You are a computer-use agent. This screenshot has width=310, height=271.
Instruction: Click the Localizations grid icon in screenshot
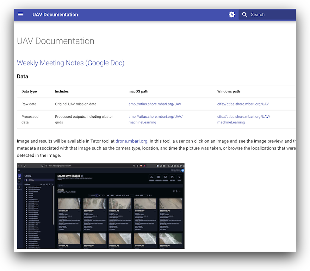pos(159,177)
